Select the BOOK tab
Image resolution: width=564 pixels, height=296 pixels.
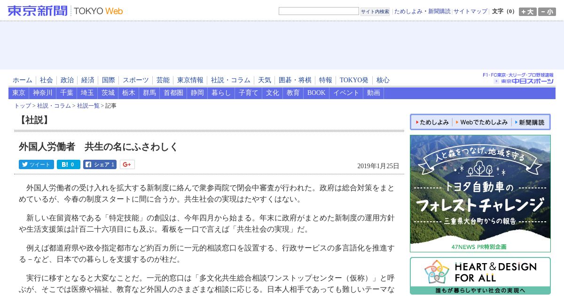pyautogui.click(x=316, y=93)
